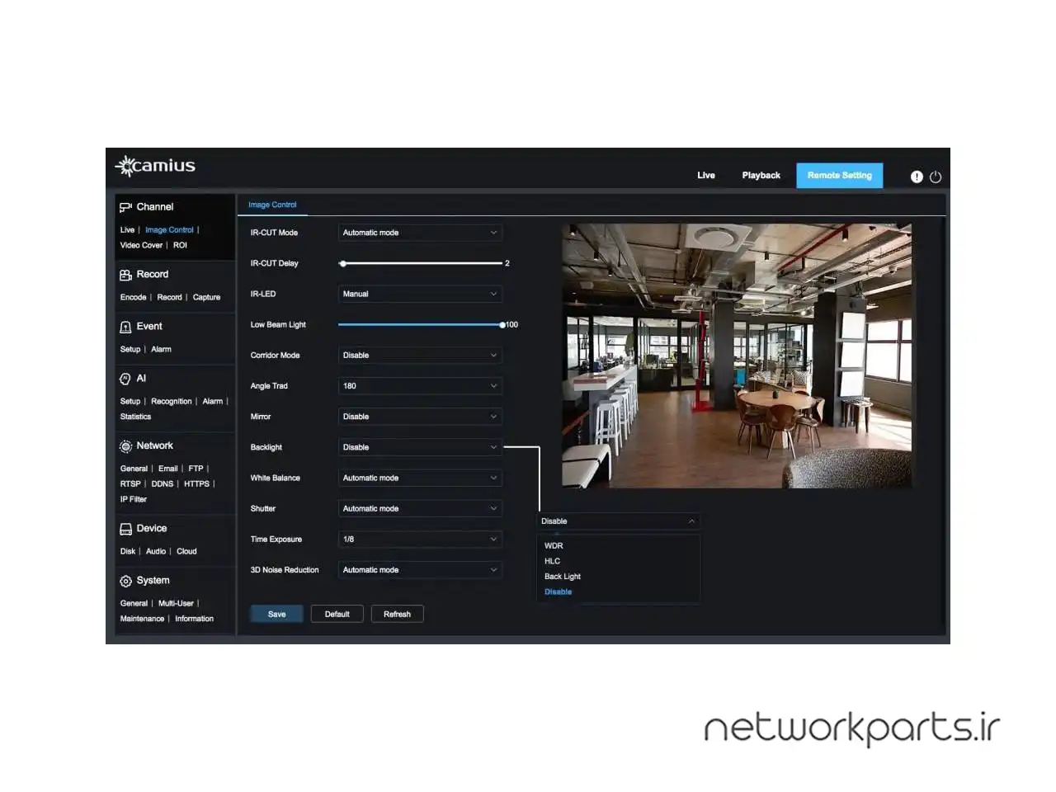This screenshot has width=1056, height=792.
Task: Switch to the Playback tab
Action: (x=761, y=176)
